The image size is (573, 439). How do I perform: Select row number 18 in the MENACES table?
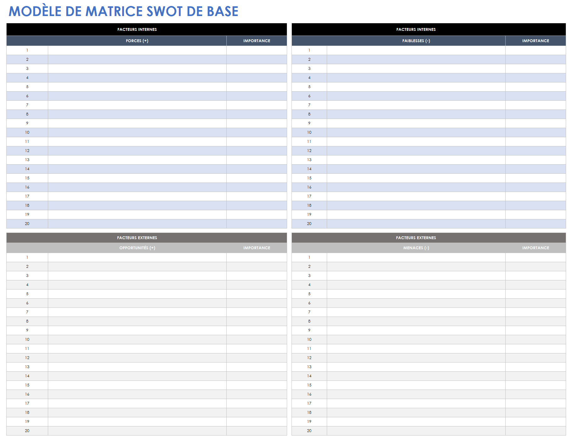(309, 413)
